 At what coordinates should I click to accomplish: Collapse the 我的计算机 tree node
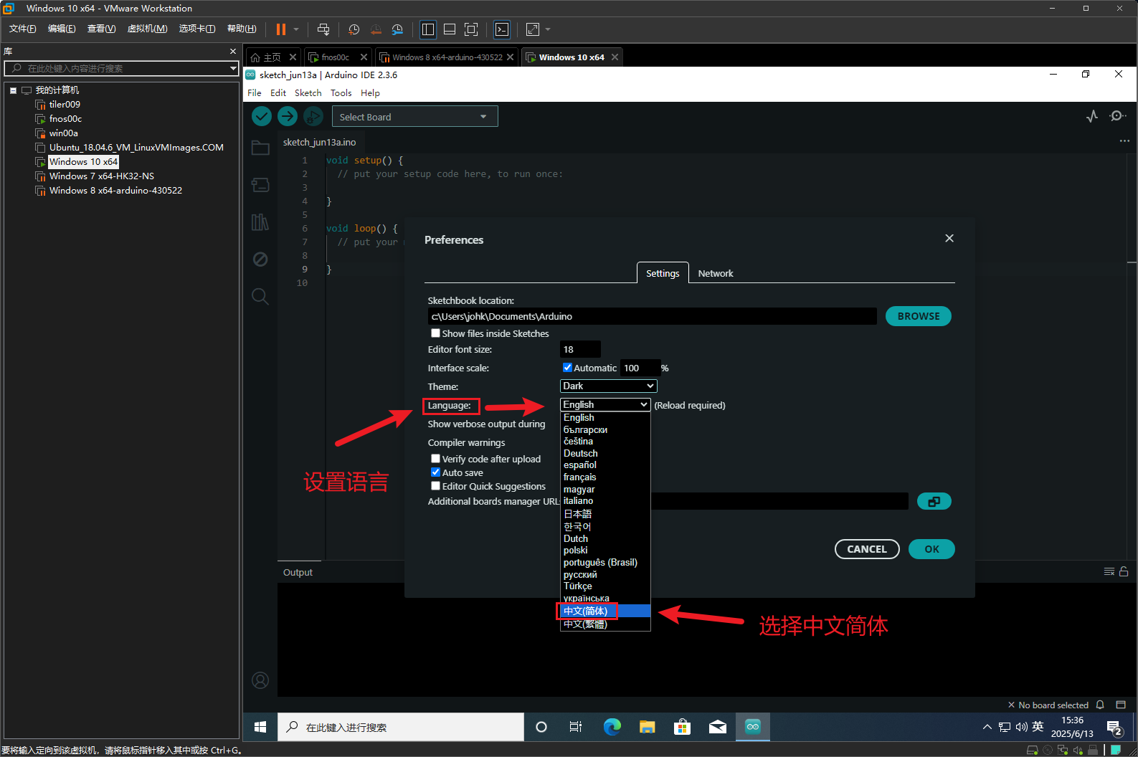pos(13,90)
